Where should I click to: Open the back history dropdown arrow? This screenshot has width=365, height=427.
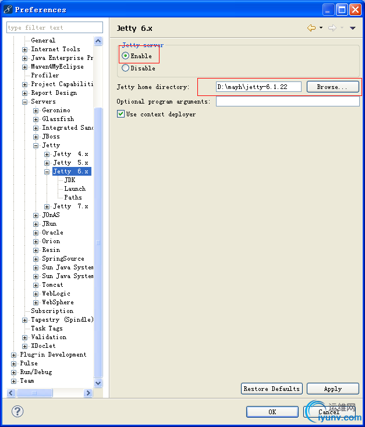click(x=321, y=27)
